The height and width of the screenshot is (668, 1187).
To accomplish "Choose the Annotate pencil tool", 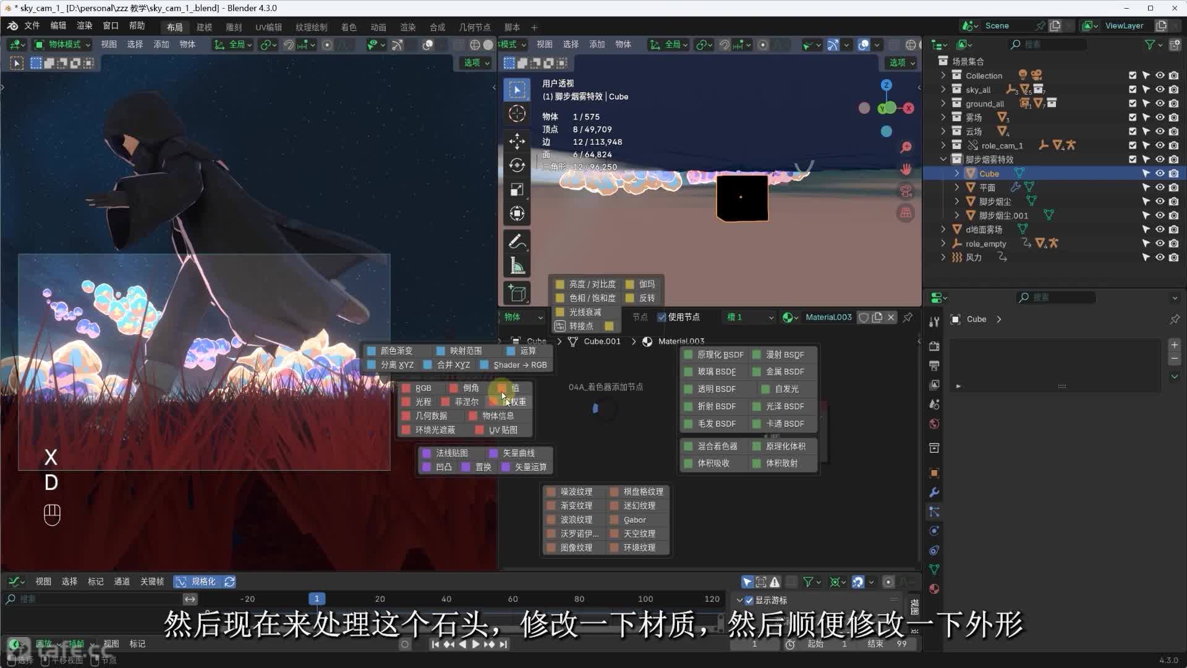I will click(x=517, y=242).
